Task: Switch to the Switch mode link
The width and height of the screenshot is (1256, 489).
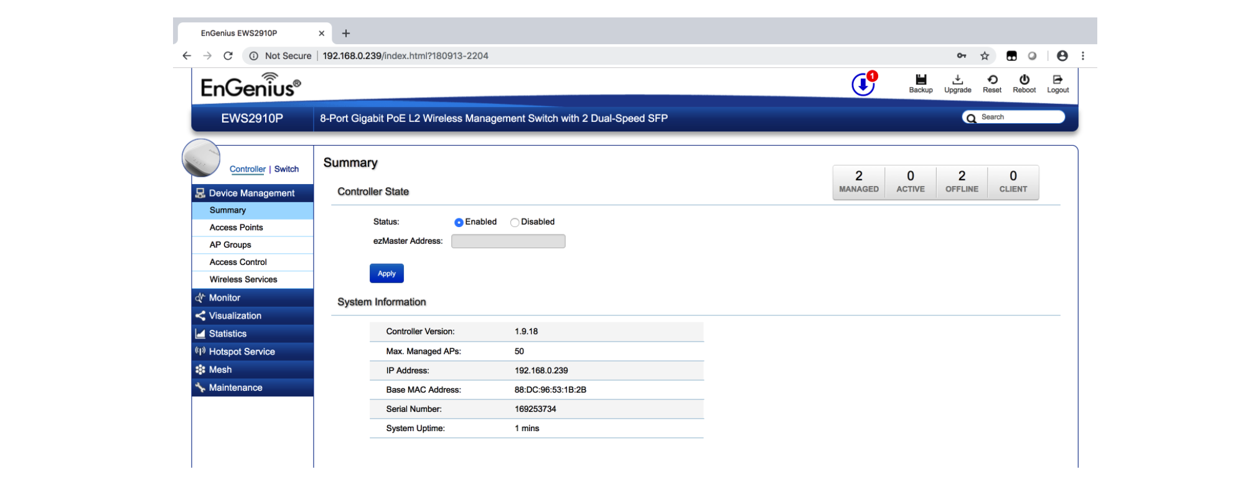Action: (286, 169)
